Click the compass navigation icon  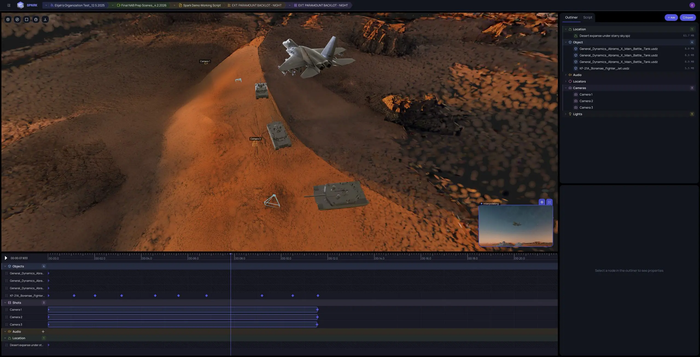tap(17, 19)
